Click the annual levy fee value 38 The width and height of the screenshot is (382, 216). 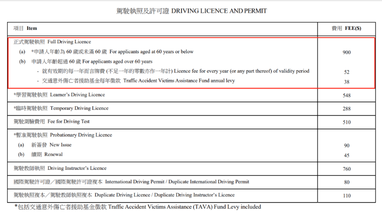click(x=346, y=81)
